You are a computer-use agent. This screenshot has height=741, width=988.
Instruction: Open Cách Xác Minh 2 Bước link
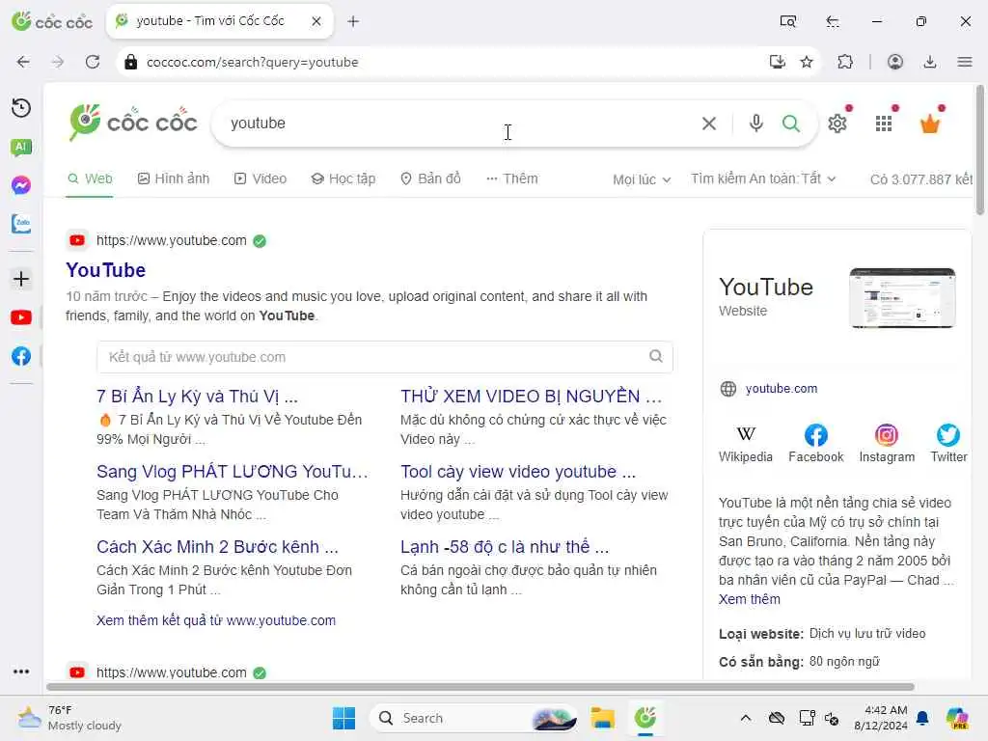click(217, 547)
